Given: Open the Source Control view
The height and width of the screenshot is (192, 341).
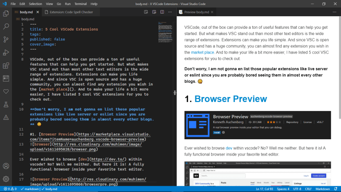Looking at the screenshot, I should pos(6,40).
